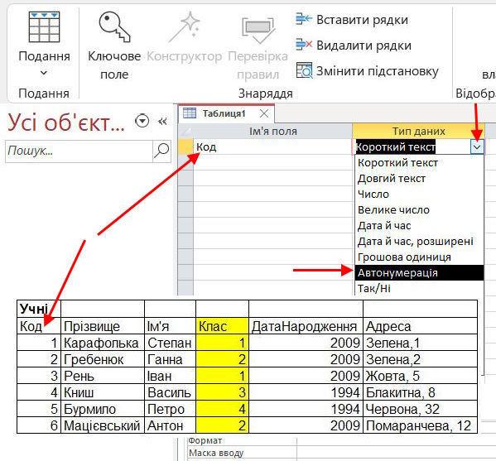Click the Рень surname cell
This screenshot has width=496, height=461.
click(x=103, y=376)
